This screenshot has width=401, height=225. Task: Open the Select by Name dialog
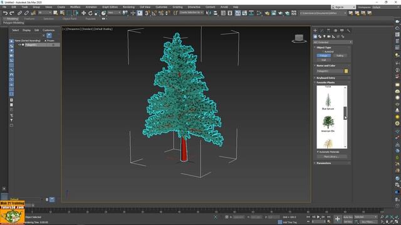[x=62, y=13]
